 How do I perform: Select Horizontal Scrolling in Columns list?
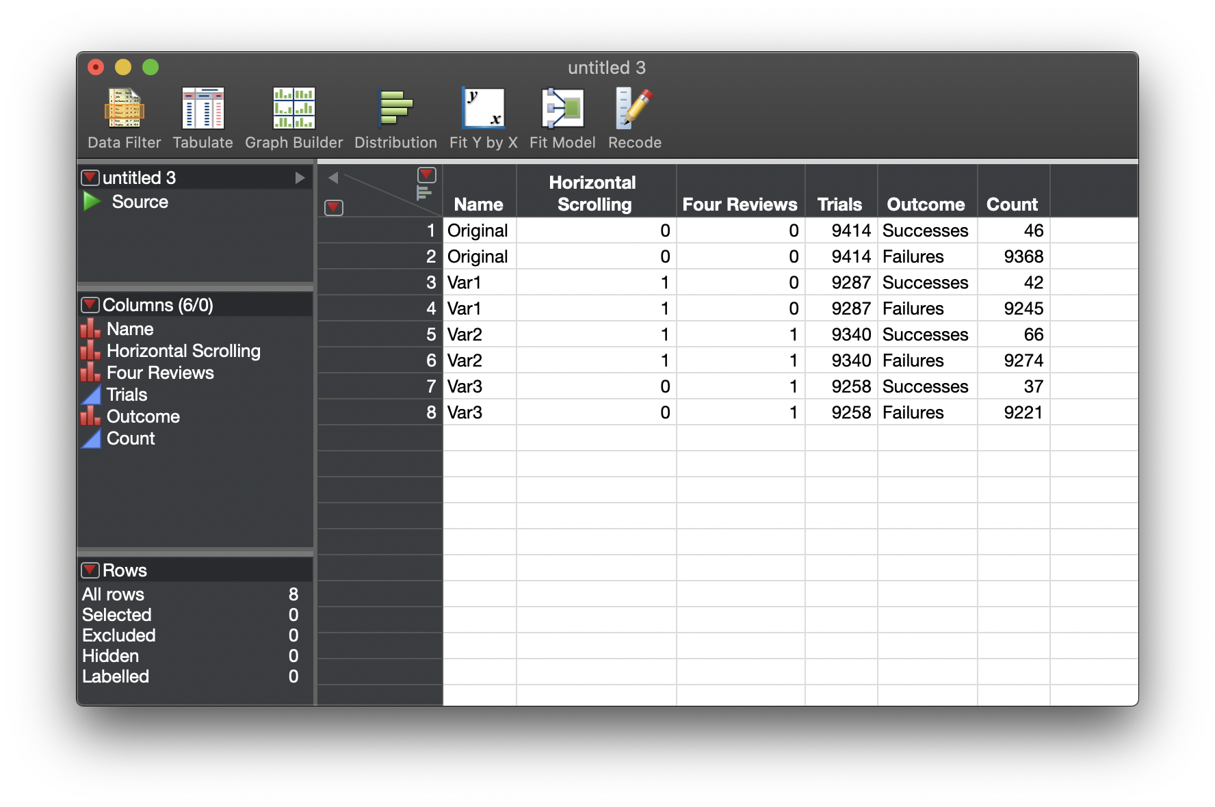tap(183, 351)
